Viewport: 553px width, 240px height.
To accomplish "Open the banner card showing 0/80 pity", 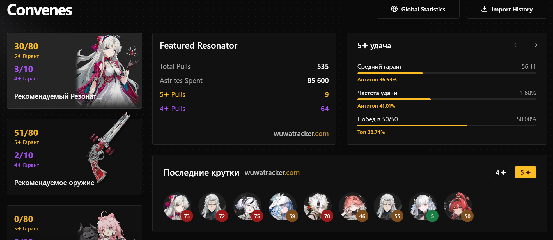I will coord(74,223).
